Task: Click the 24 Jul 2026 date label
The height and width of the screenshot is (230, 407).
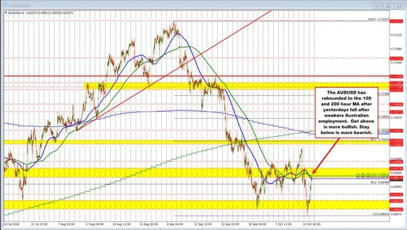Action: pyautogui.click(x=12, y=224)
